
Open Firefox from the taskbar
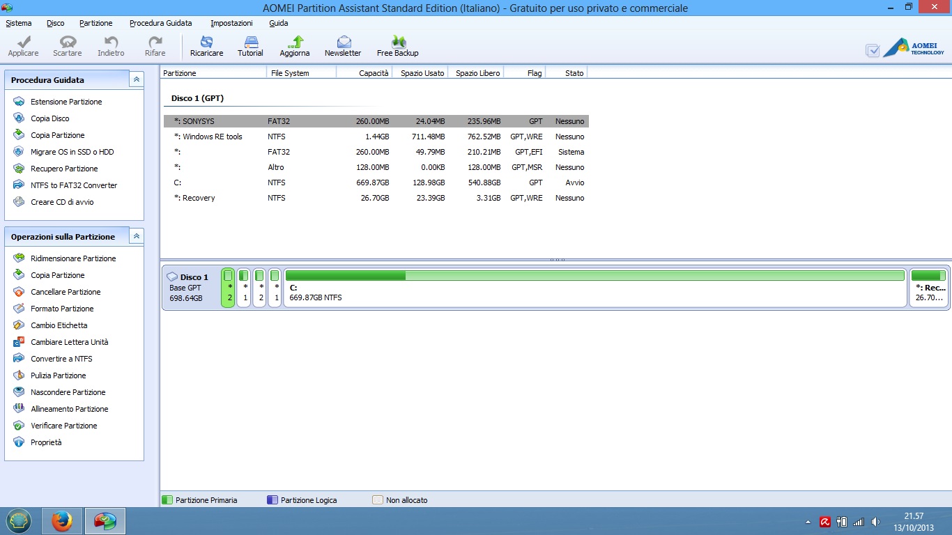pos(61,520)
